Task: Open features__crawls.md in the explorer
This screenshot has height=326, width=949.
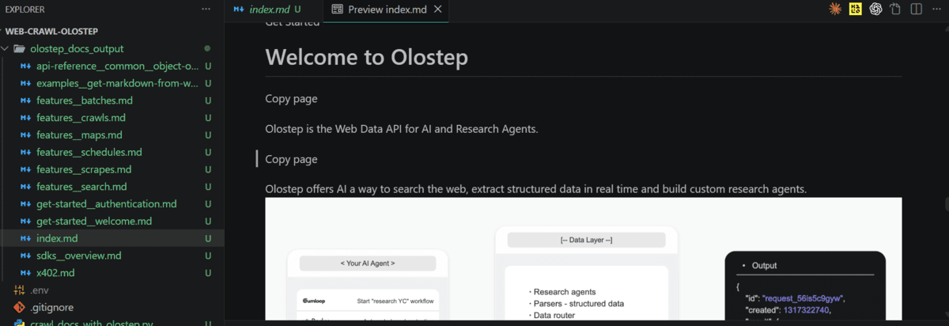Action: [x=81, y=118]
